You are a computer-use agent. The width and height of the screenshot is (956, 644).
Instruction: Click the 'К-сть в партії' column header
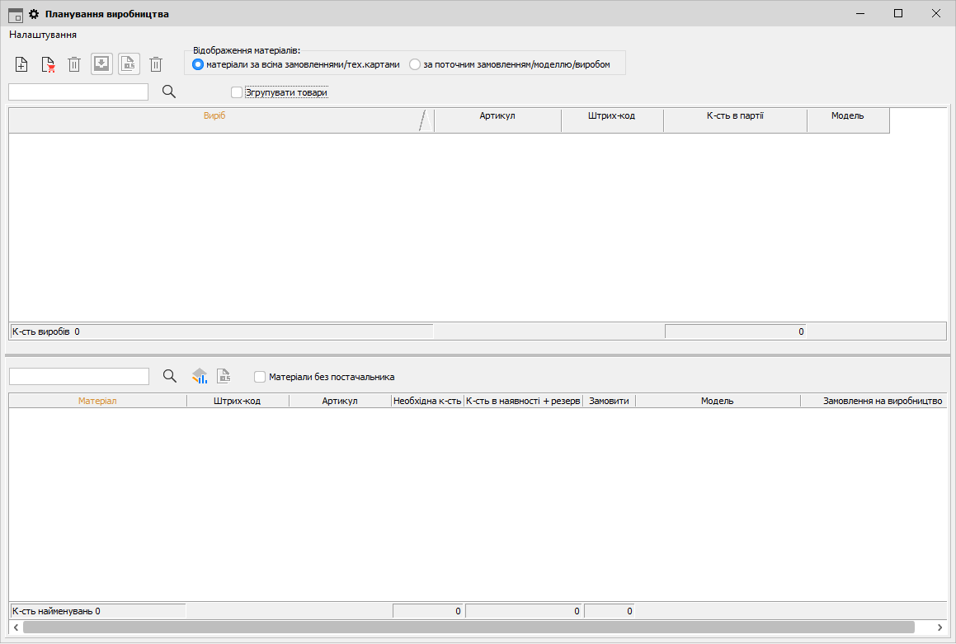pyautogui.click(x=734, y=116)
